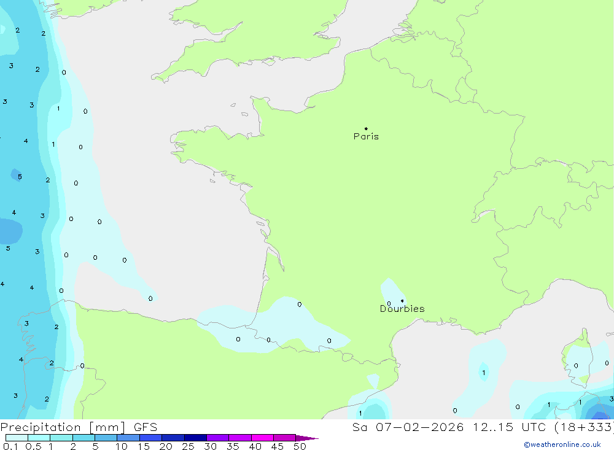Click the '1' value south of France in the Mediterranean

click(484, 373)
